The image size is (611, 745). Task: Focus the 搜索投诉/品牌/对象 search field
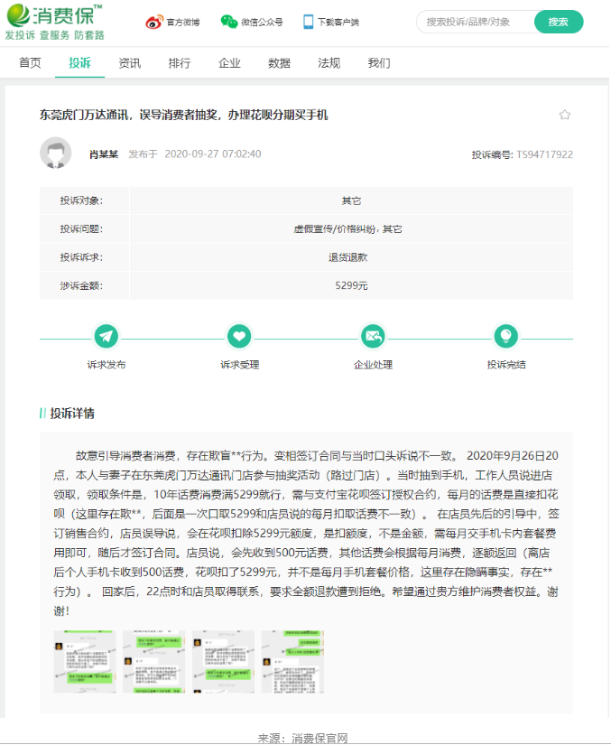point(476,22)
